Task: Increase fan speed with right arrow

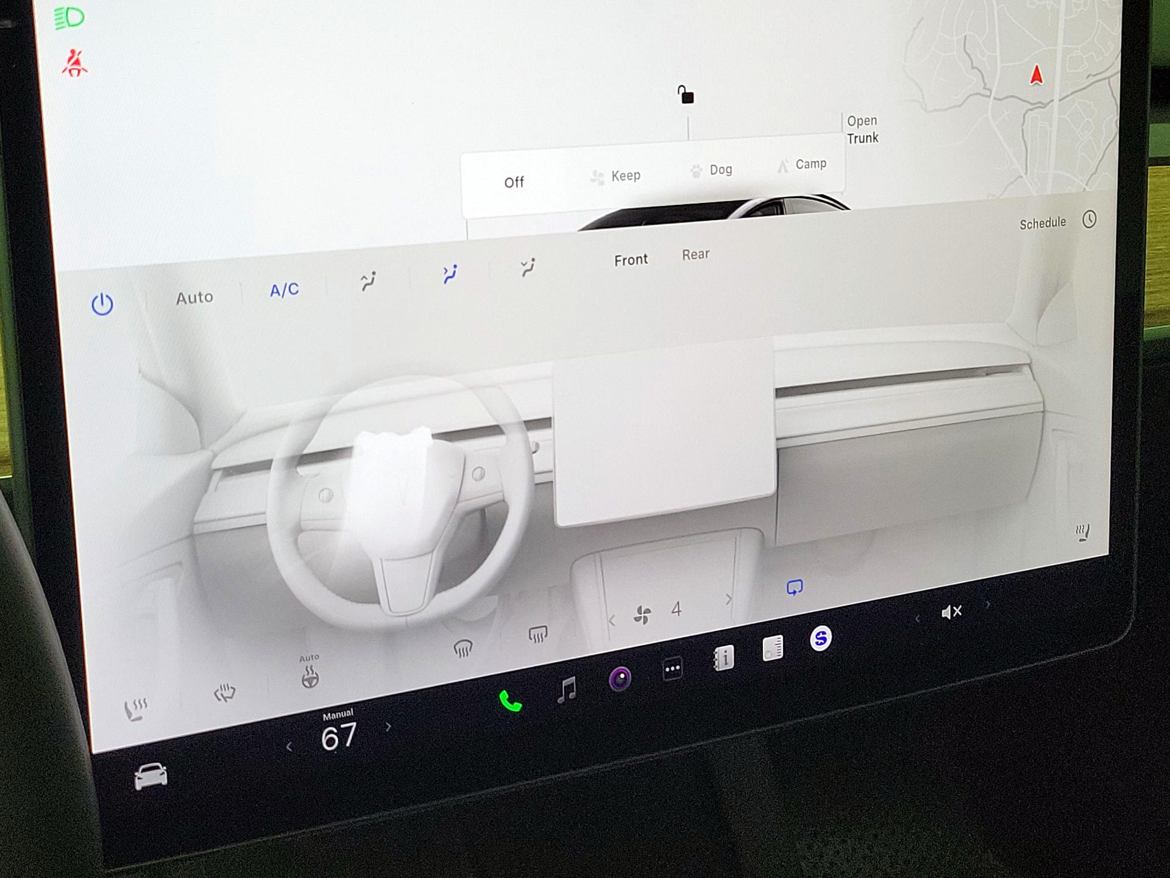Action: tap(729, 600)
